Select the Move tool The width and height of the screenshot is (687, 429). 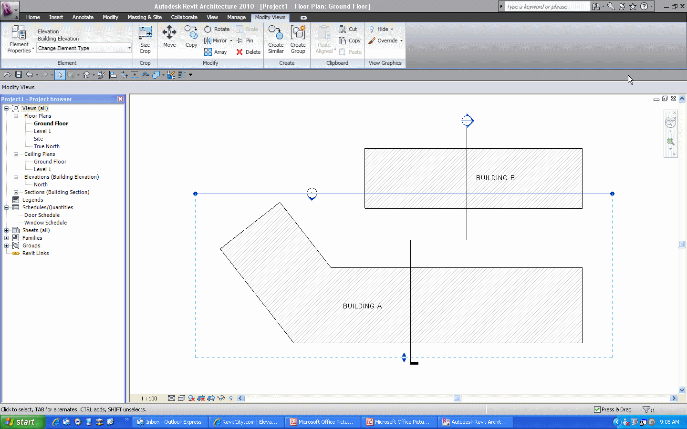click(169, 37)
